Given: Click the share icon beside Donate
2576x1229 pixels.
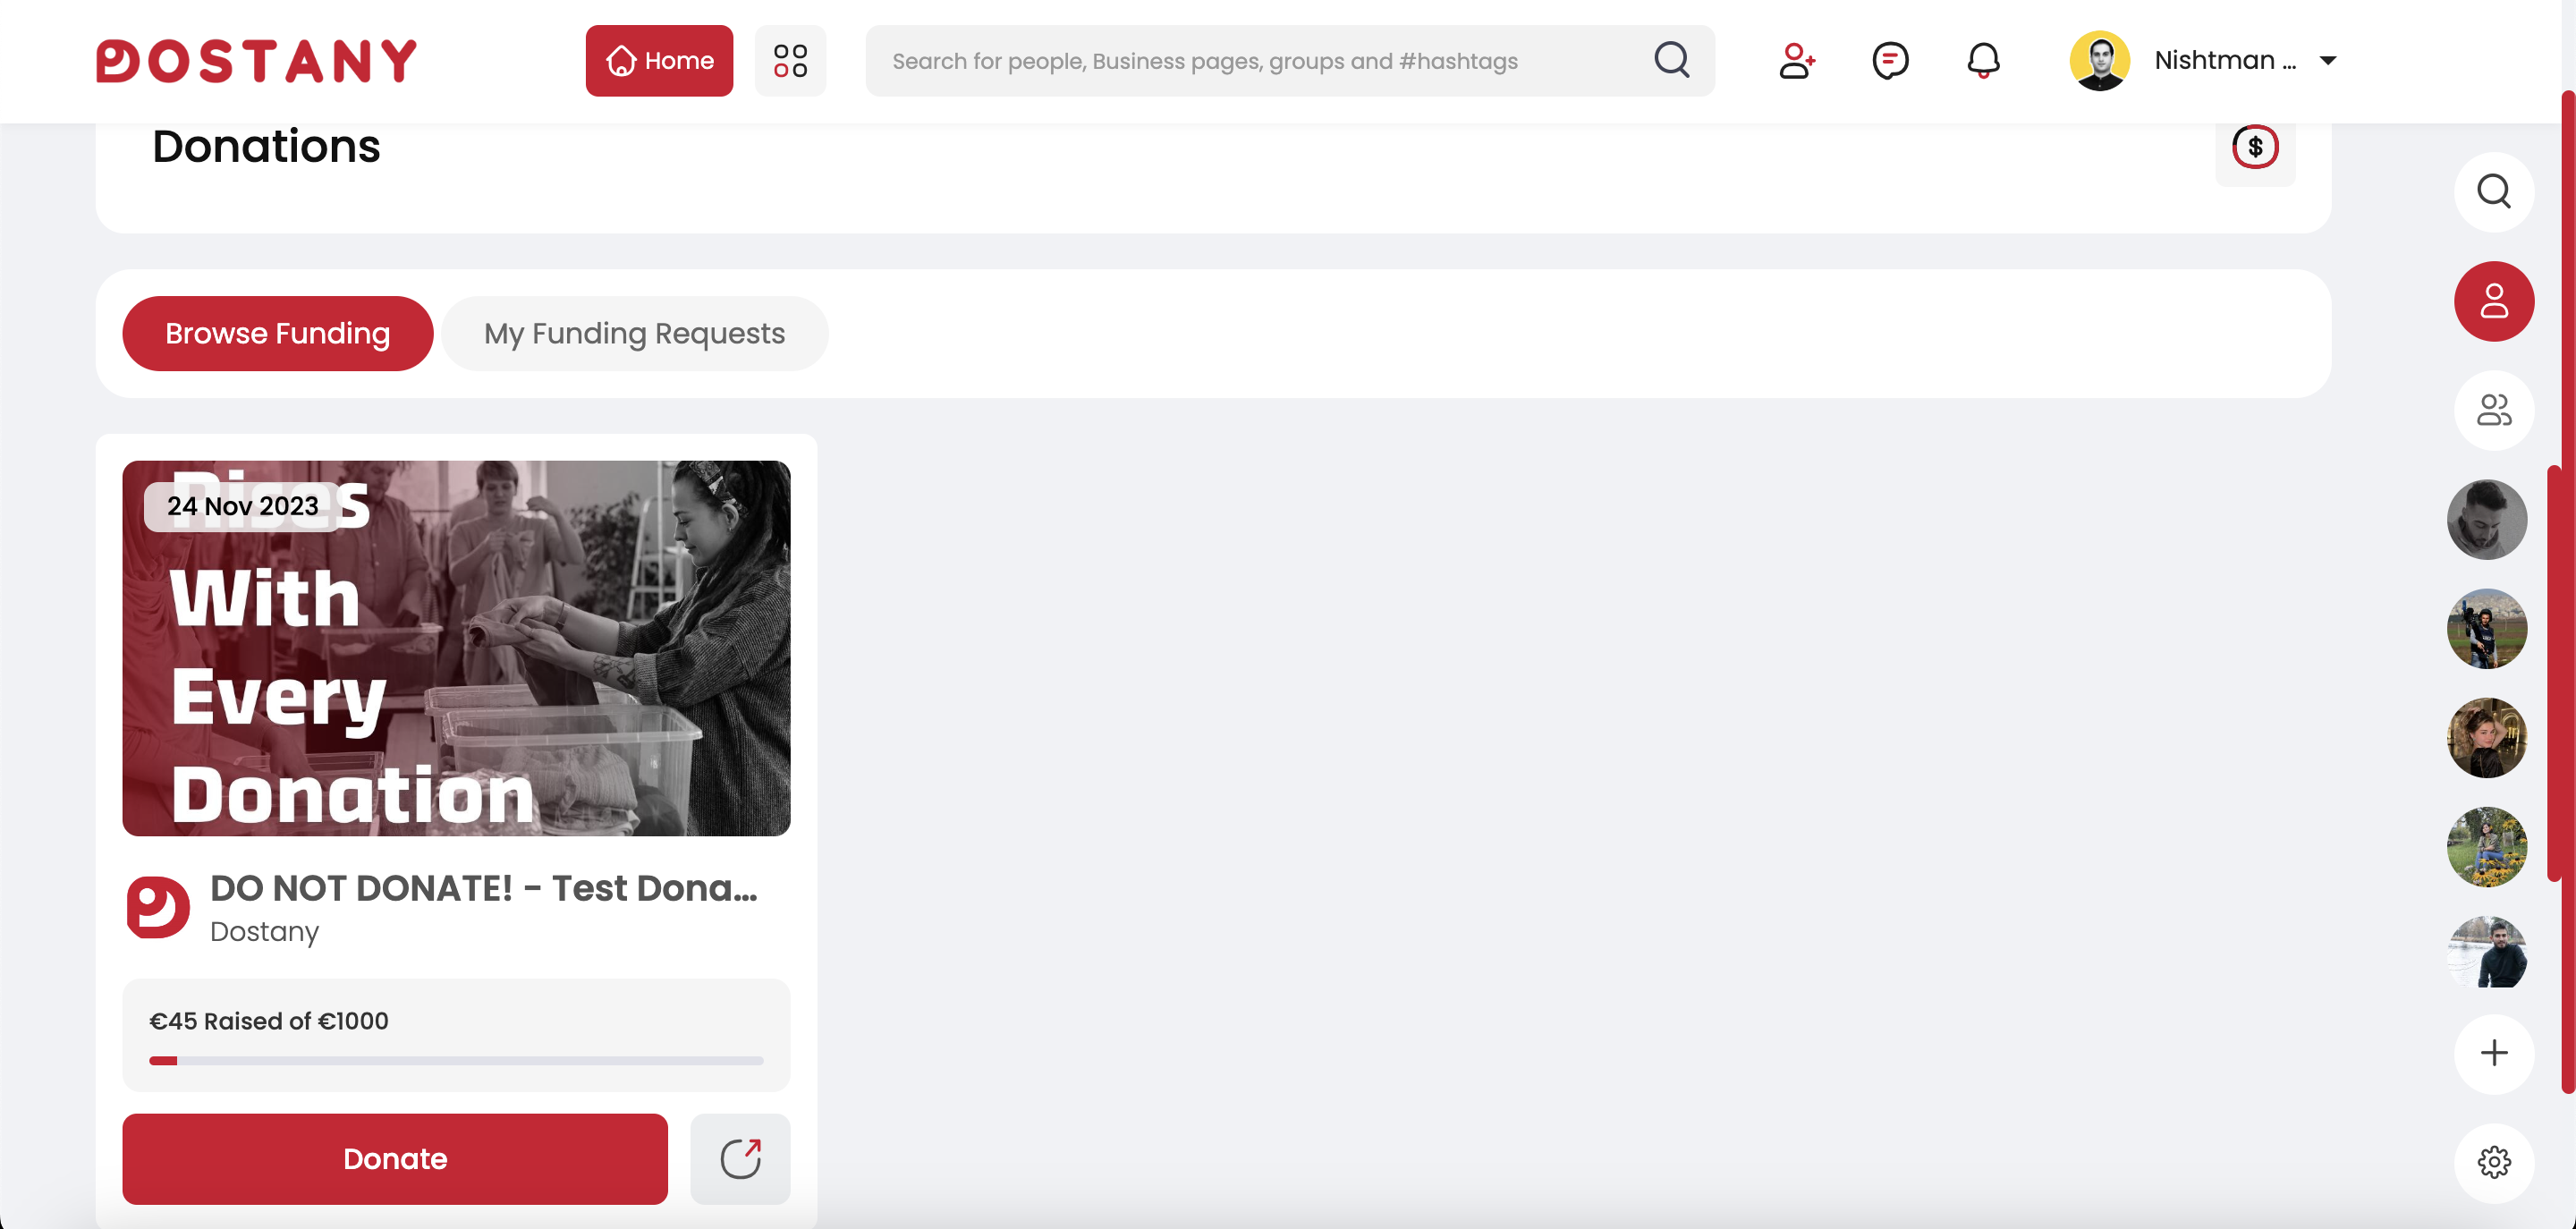Looking at the screenshot, I should coord(740,1158).
